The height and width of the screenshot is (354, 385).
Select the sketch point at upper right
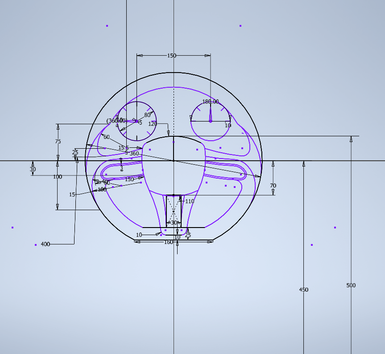click(x=240, y=26)
